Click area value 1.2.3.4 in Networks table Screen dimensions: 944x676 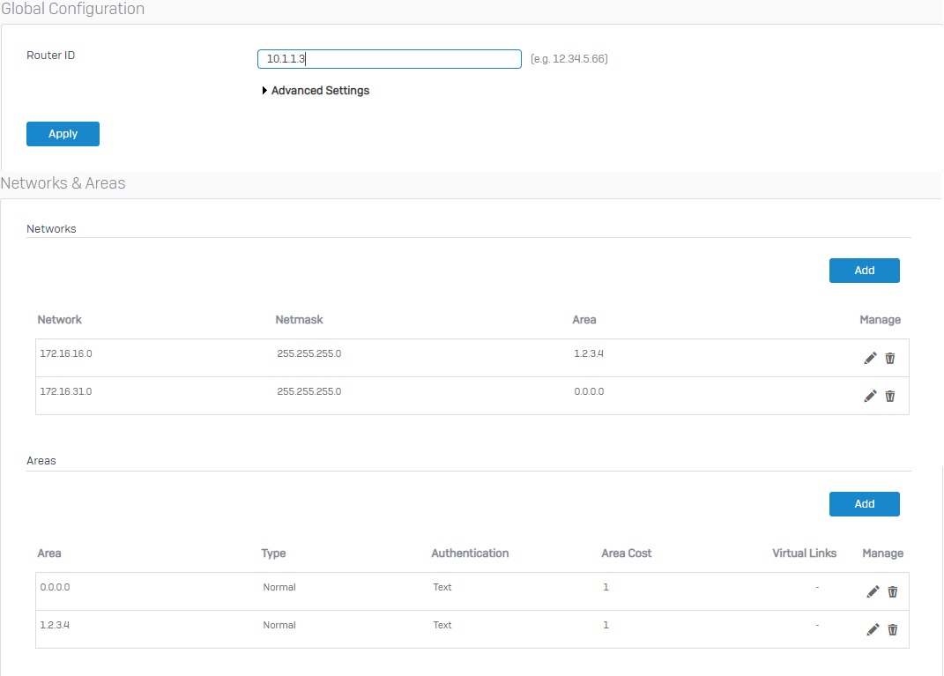click(589, 353)
